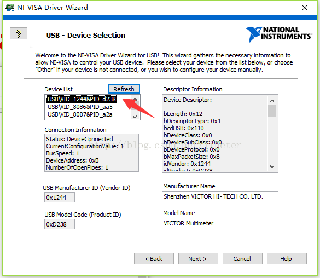Viewport: 320px width, 278px height.
Task: Click 'idVendor: 0x1244' descriptor line
Action: click(x=187, y=164)
